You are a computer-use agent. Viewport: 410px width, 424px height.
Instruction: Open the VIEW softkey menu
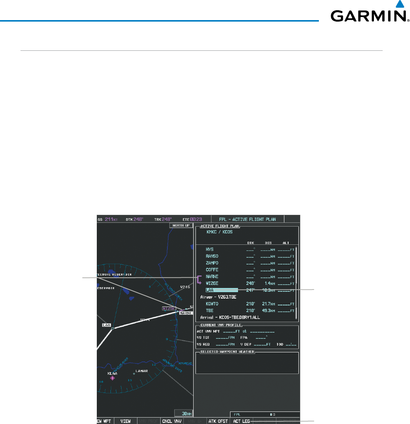pyautogui.click(x=125, y=421)
